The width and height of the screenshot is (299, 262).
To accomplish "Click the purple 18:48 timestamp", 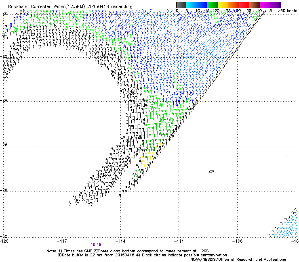I will point(96,245).
